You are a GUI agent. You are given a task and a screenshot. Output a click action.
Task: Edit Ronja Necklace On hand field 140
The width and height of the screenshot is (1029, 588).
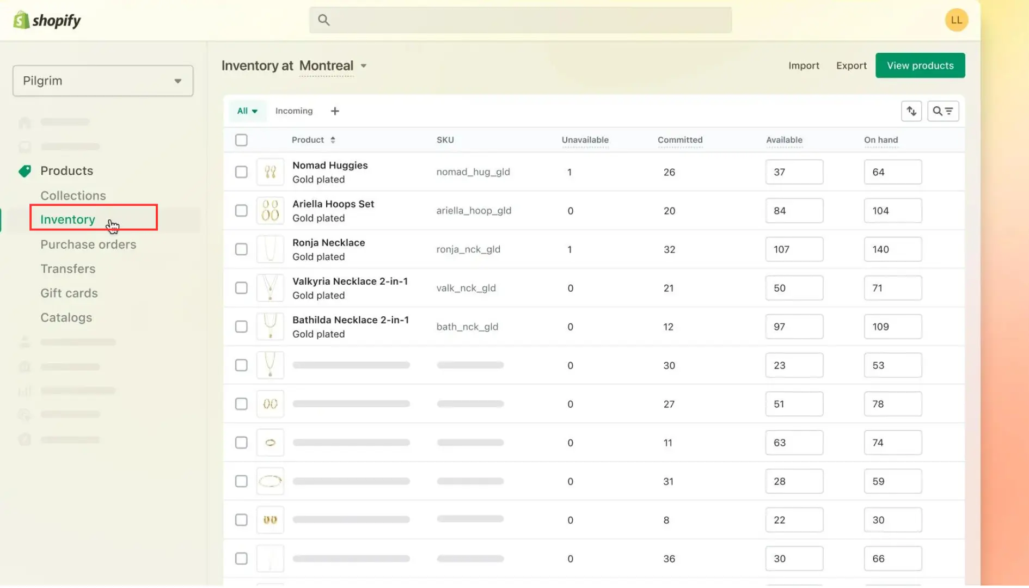pyautogui.click(x=893, y=249)
